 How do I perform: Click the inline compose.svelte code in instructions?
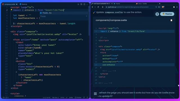click(x=114, y=12)
